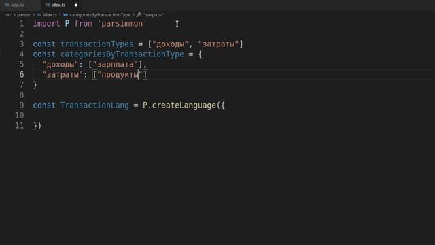Click line number 1 in gutter
435x245 pixels.
click(22, 24)
